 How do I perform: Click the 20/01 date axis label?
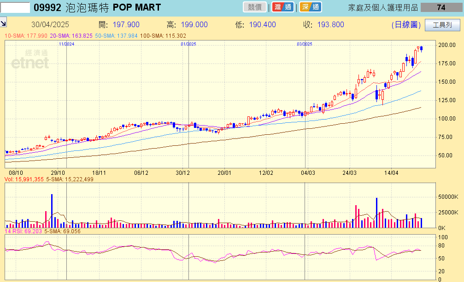(x=224, y=173)
